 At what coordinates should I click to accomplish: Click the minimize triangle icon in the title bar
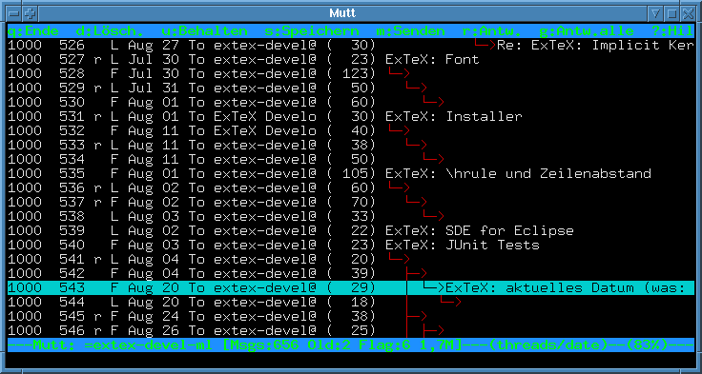tap(656, 13)
